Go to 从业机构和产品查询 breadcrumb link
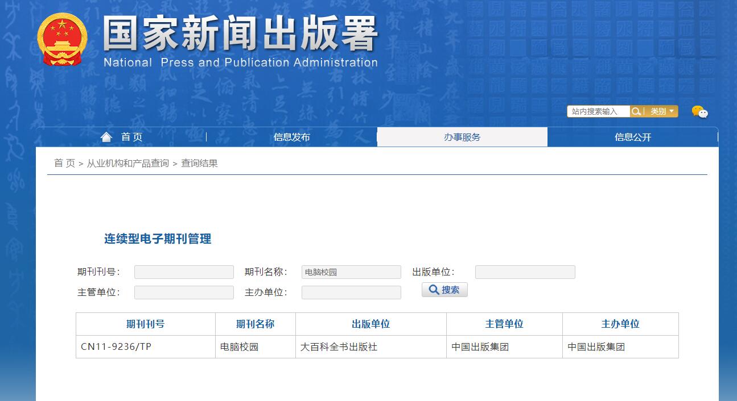 127,164
